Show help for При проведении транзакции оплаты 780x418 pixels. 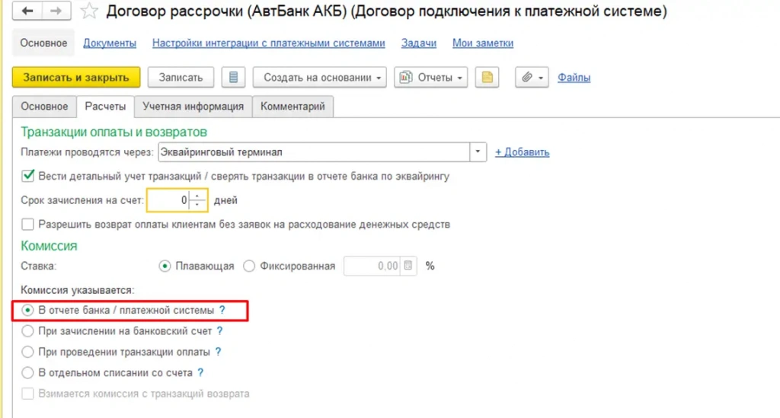[218, 352]
